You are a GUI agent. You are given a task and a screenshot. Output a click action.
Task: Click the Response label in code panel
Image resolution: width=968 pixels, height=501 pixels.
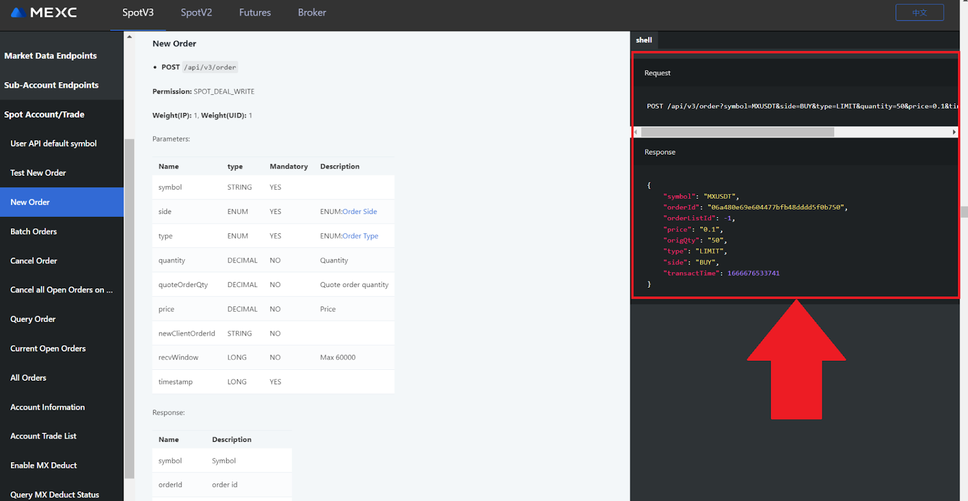coord(659,152)
